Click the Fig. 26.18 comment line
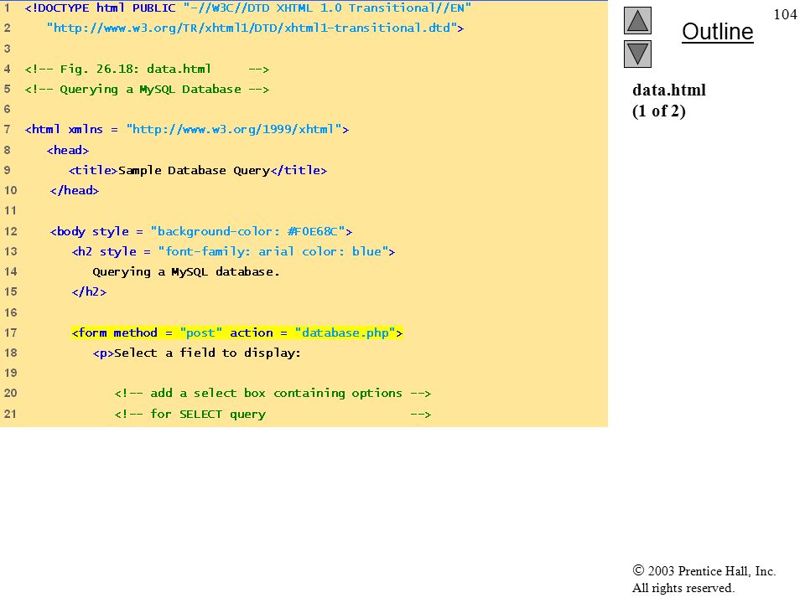Viewport: 805px width, 603px height. tap(147, 69)
